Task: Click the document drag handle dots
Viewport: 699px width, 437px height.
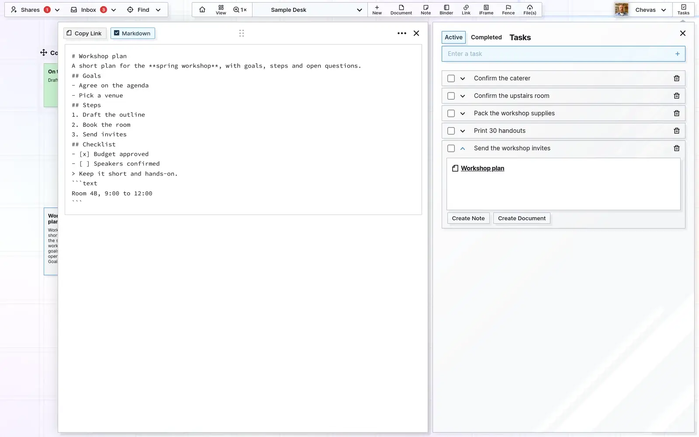Action: (x=242, y=33)
